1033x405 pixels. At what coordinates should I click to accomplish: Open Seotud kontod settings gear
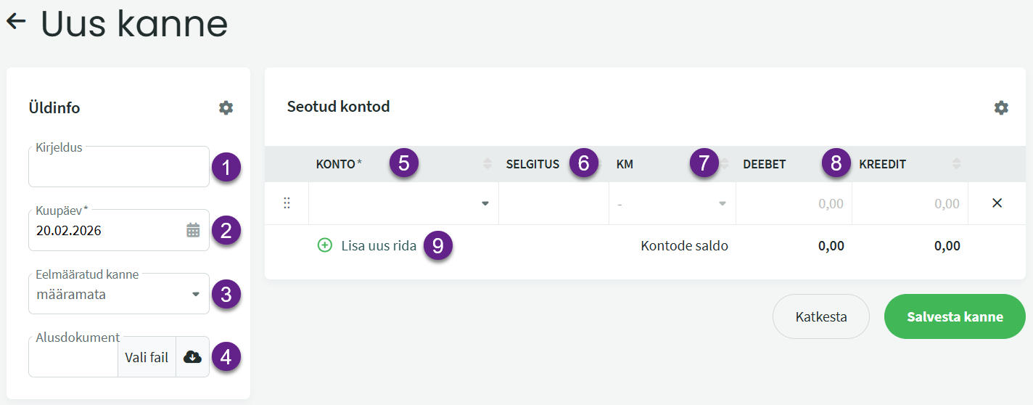1001,108
